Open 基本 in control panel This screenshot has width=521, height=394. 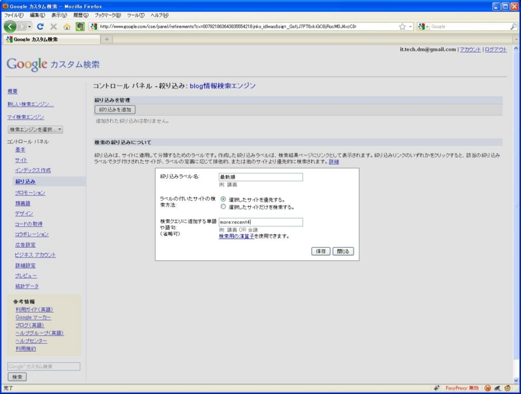pos(20,150)
